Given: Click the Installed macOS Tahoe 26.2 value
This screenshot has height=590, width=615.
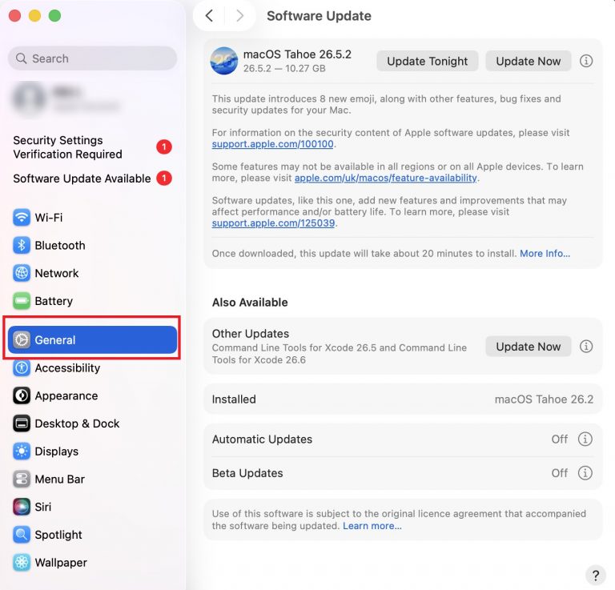Looking at the screenshot, I should click(544, 399).
